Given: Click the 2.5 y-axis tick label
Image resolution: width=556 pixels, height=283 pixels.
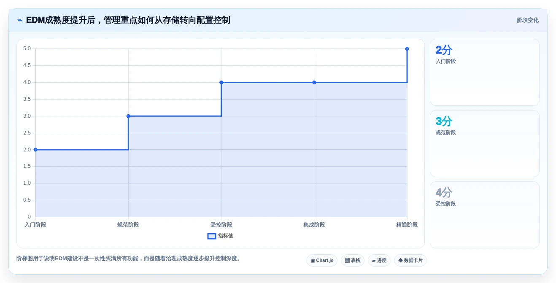Looking at the screenshot, I should pyautogui.click(x=27, y=133).
